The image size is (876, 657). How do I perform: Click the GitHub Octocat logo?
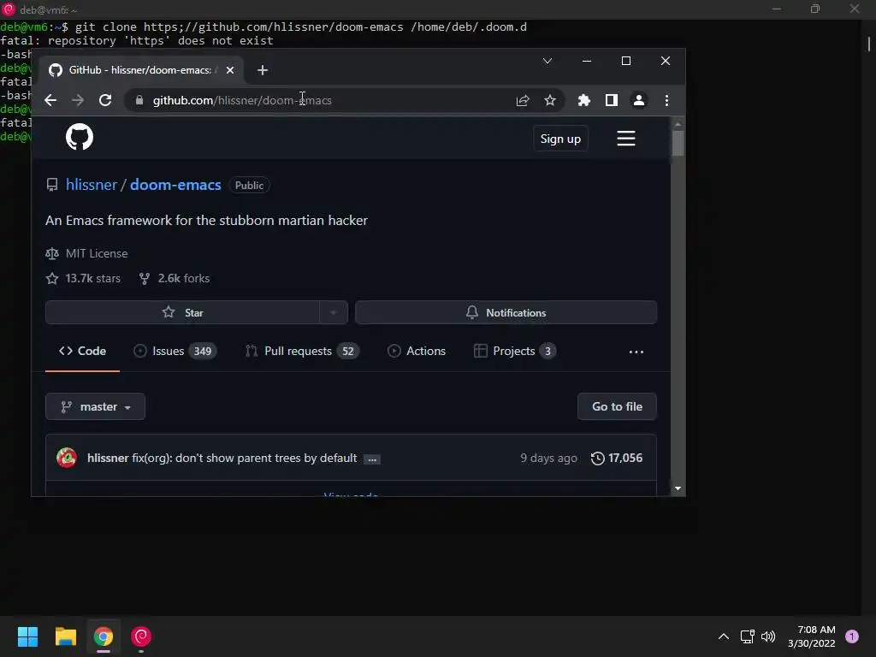[80, 137]
